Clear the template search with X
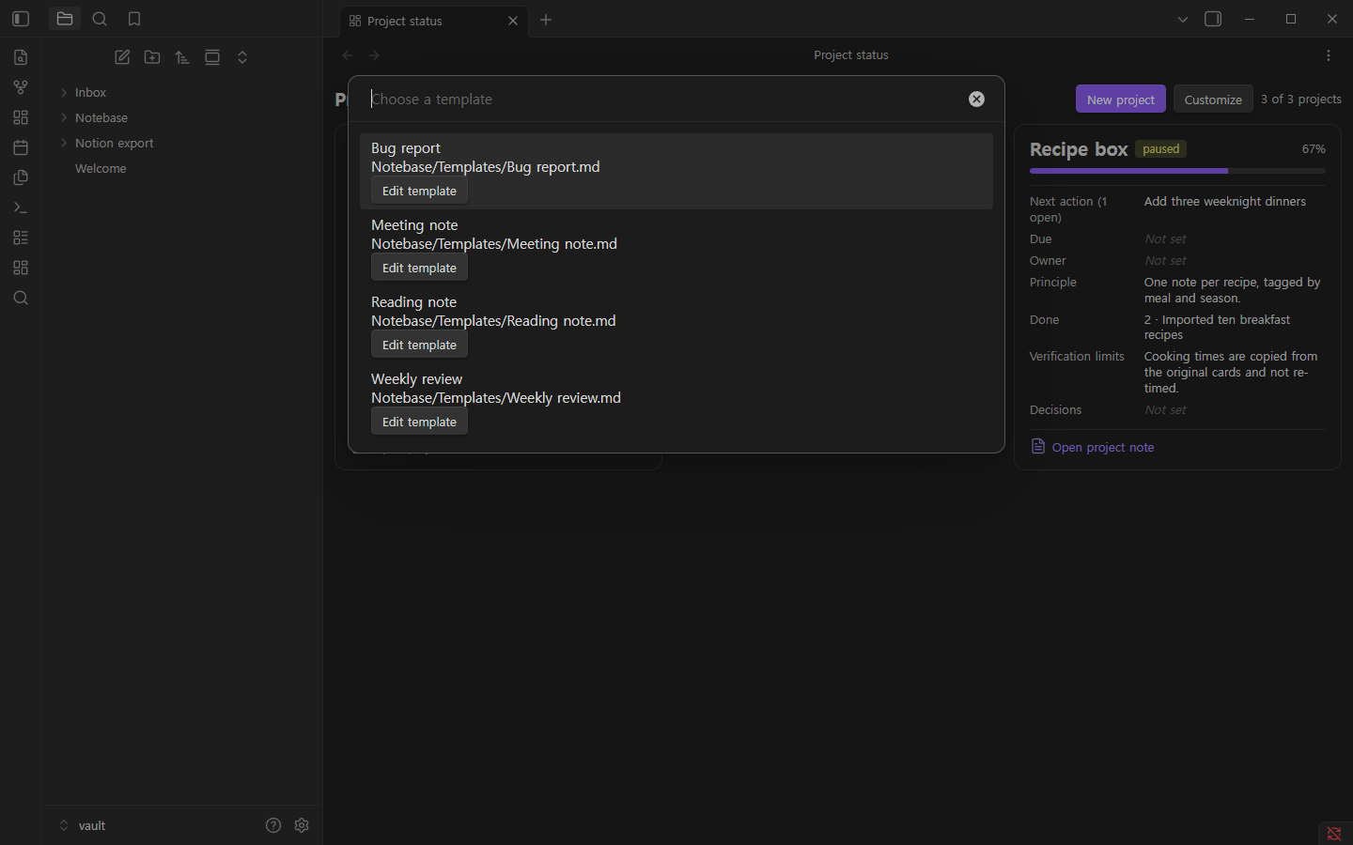 click(x=977, y=100)
